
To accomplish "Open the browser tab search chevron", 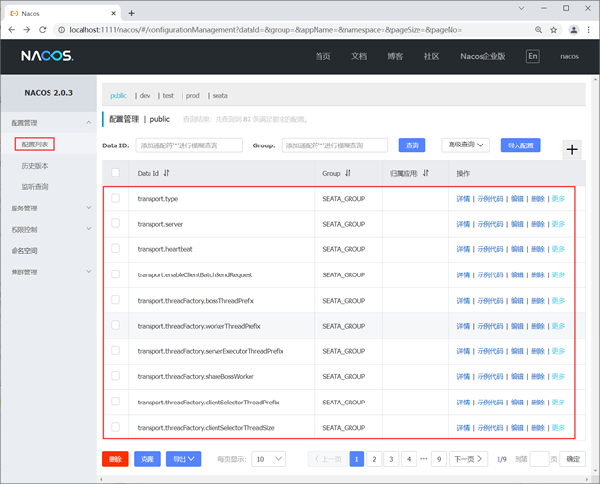I will (x=521, y=8).
